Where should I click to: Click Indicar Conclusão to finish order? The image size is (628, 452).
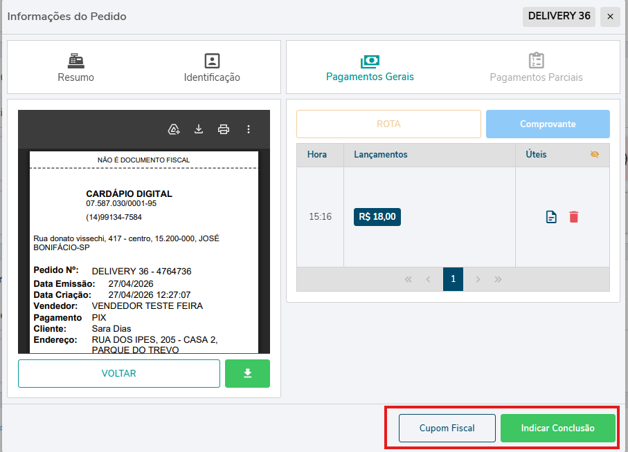(557, 428)
